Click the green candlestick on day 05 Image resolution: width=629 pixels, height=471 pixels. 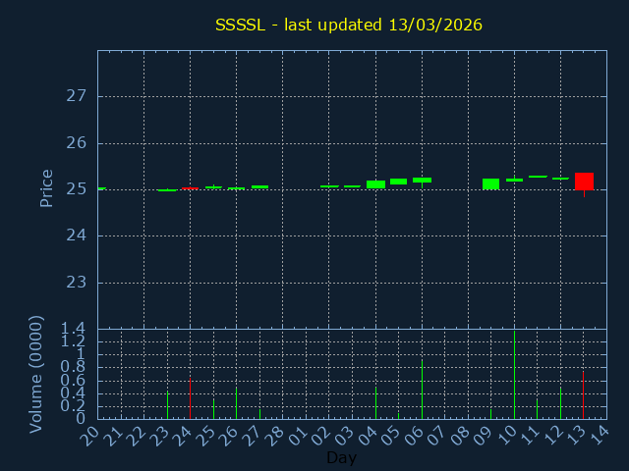(x=398, y=181)
